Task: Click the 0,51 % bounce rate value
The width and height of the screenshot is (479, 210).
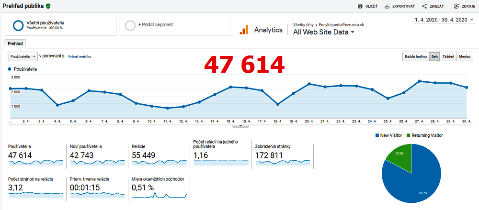Action: click(x=143, y=188)
